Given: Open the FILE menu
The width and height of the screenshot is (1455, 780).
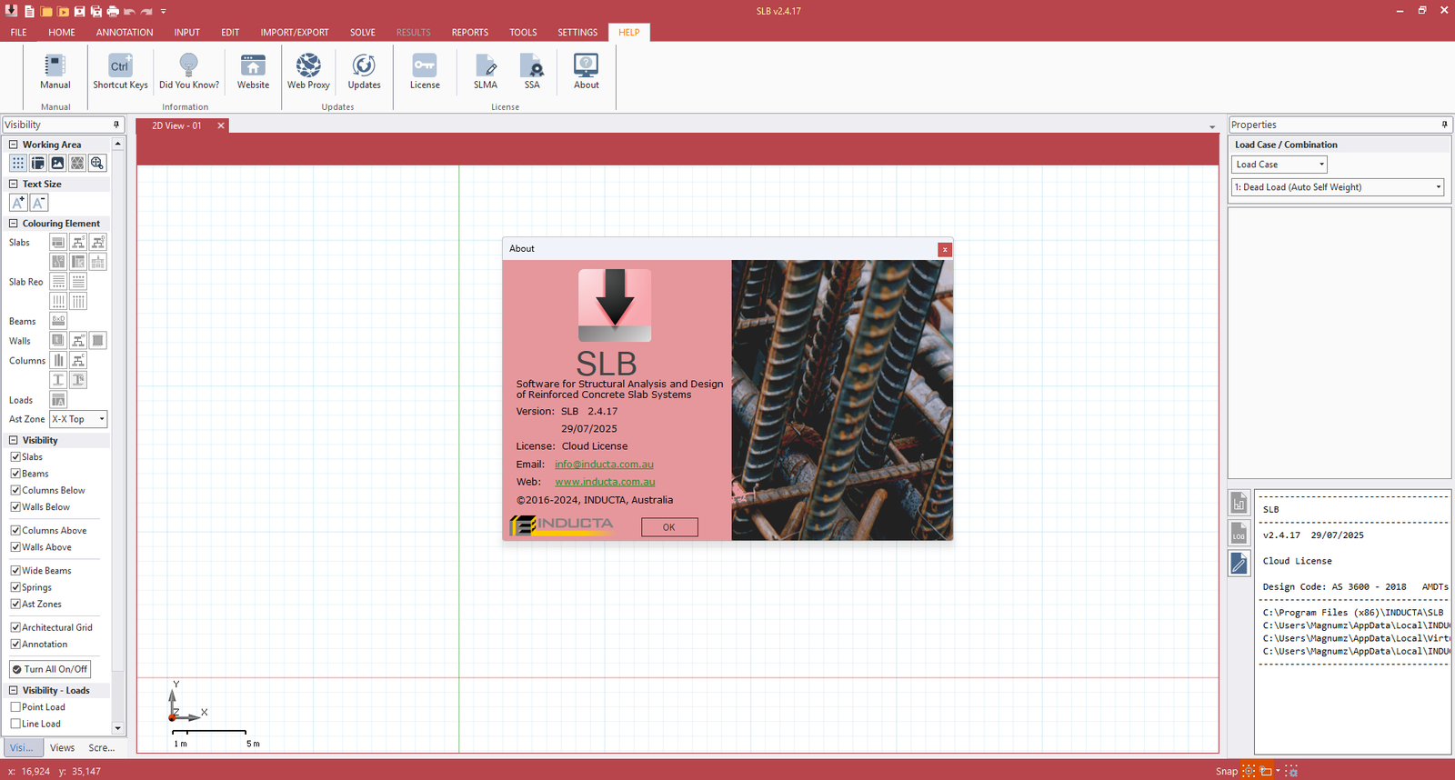Looking at the screenshot, I should [x=18, y=32].
